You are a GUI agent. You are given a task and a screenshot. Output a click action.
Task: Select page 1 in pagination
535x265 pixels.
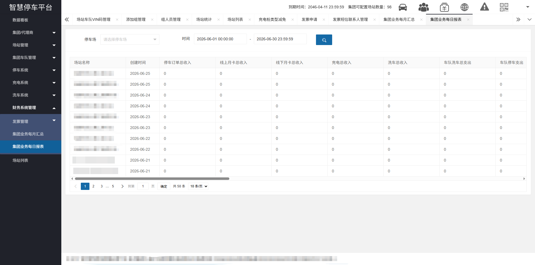(x=85, y=186)
